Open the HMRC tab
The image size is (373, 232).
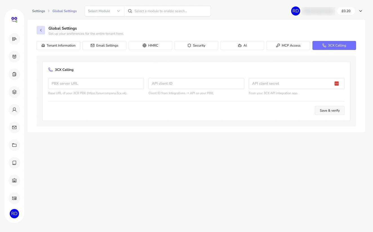click(x=150, y=45)
